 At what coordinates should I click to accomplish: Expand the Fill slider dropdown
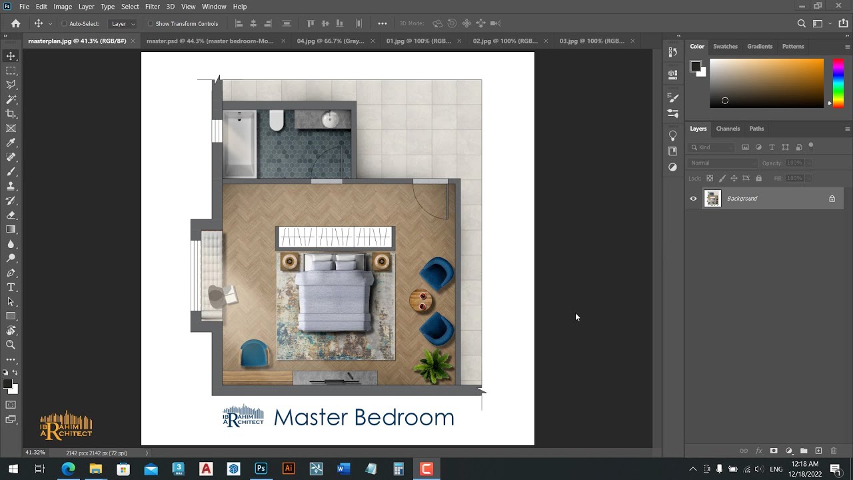808,179
